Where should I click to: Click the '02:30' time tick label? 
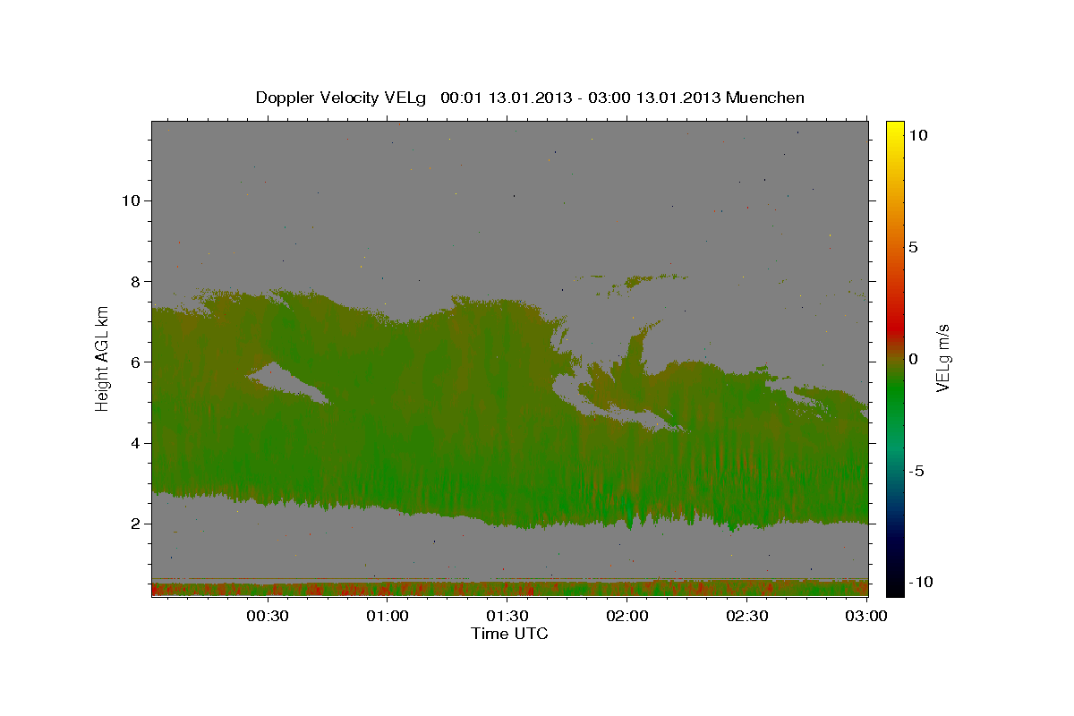tap(747, 617)
